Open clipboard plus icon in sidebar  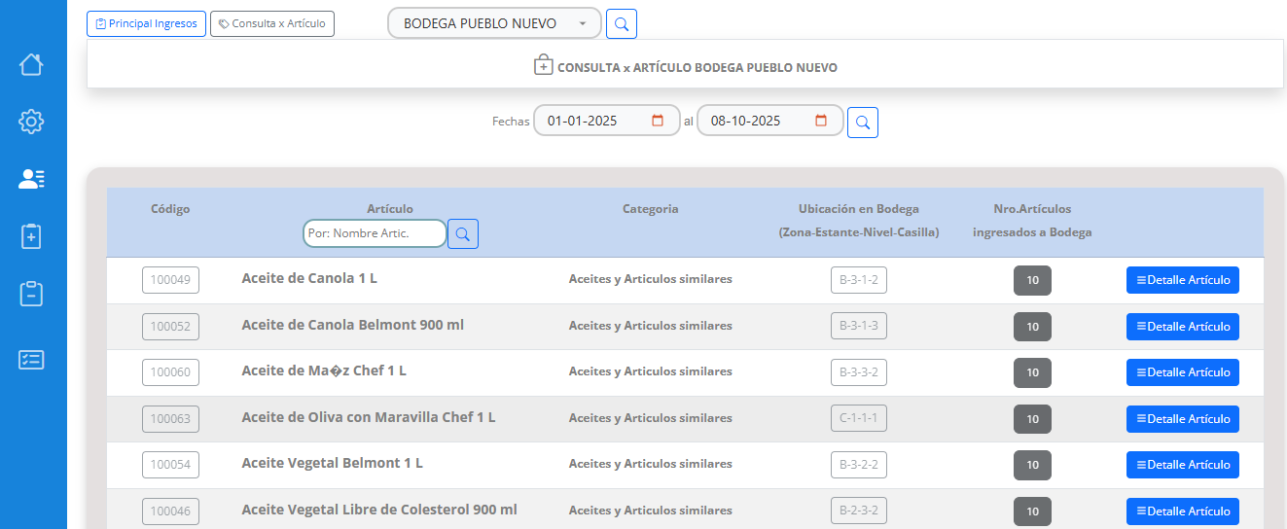point(31,236)
